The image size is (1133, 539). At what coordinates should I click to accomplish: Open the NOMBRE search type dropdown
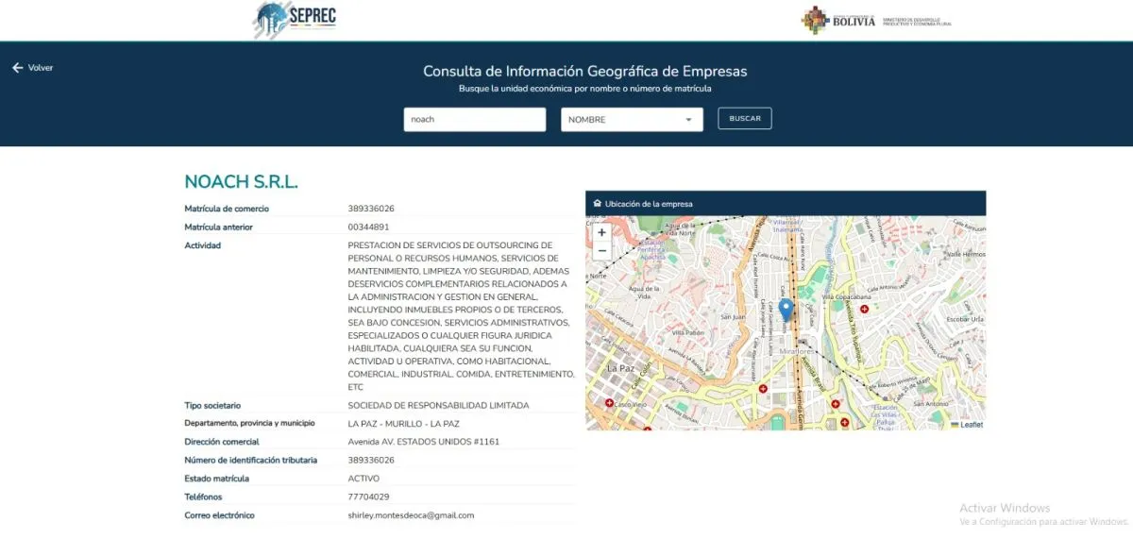(631, 120)
